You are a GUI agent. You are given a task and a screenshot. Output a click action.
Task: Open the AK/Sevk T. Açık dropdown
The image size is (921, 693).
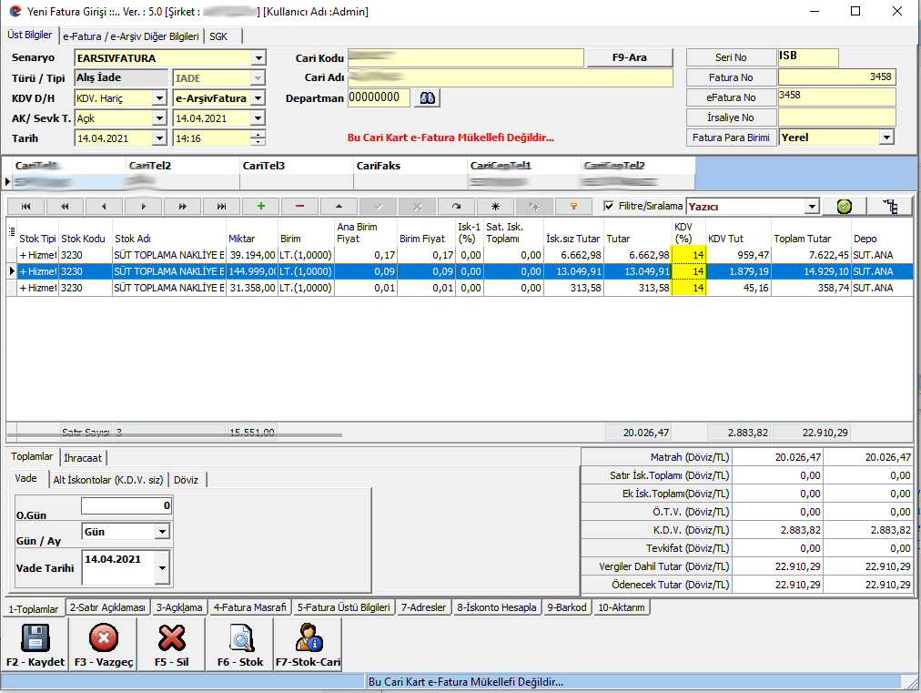tap(160, 118)
